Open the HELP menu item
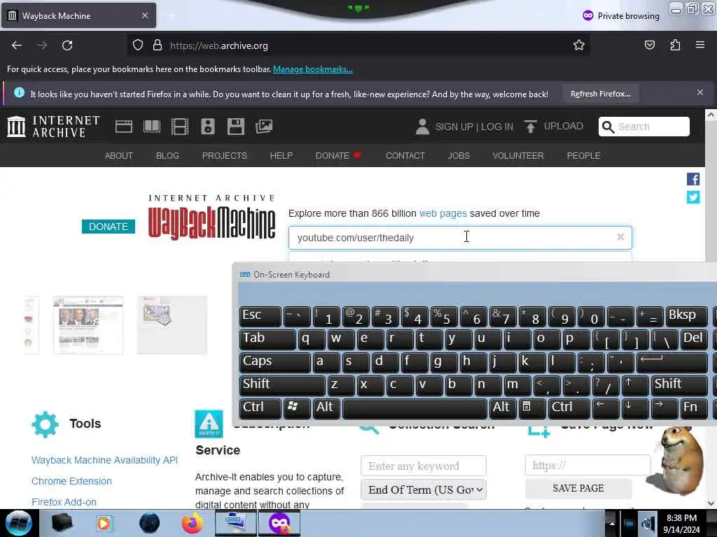717x537 pixels. coord(281,156)
